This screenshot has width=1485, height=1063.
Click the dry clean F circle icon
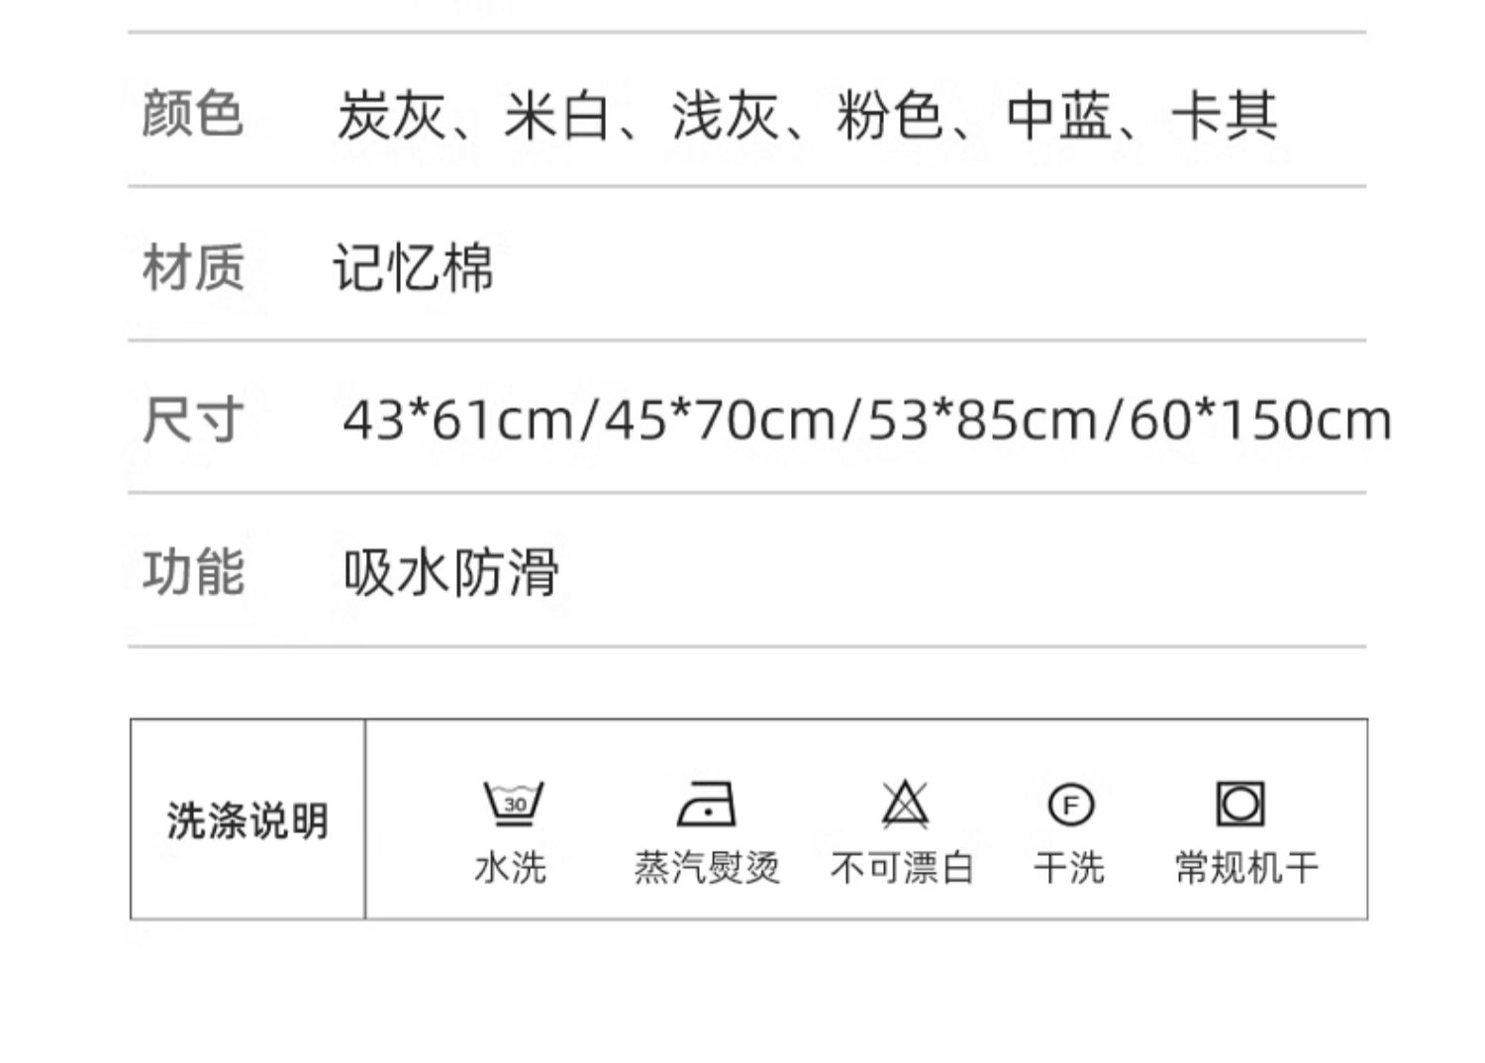tap(1070, 804)
